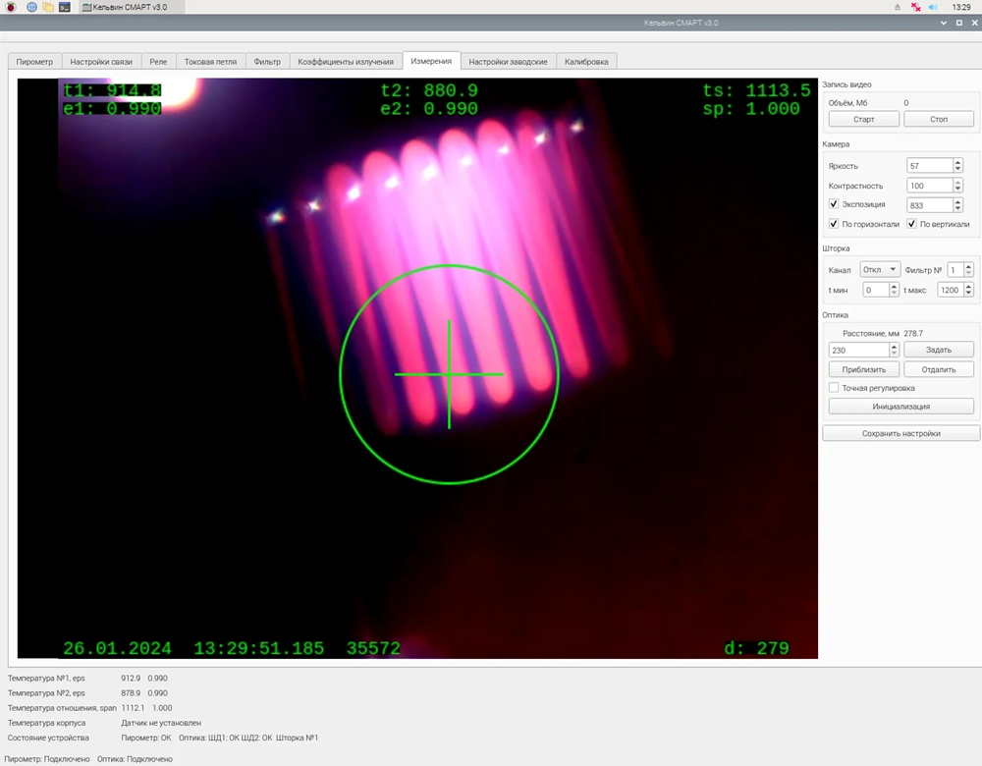Toggle the Экспозиция checkbox

[x=835, y=204]
